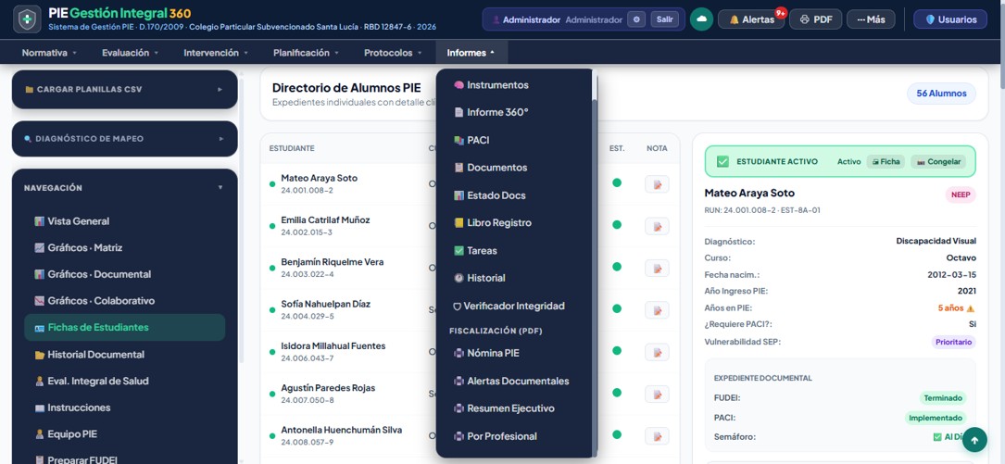Viewport: 1005px width, 464px height.
Task: Click the Ficha button in student card
Action: point(886,161)
